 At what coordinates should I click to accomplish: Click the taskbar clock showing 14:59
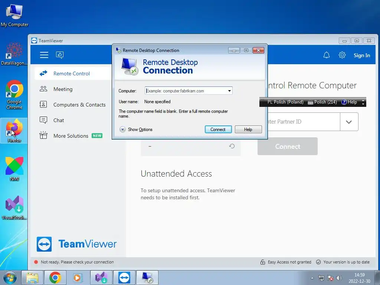[x=359, y=278]
